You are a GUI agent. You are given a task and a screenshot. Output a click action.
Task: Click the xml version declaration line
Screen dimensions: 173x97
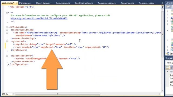[x=21, y=7]
